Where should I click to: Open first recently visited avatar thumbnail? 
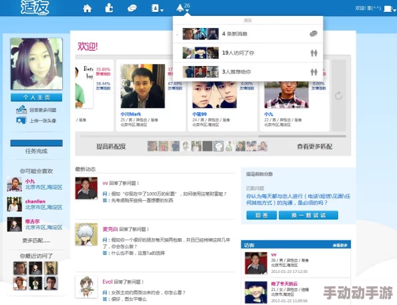[20, 268]
